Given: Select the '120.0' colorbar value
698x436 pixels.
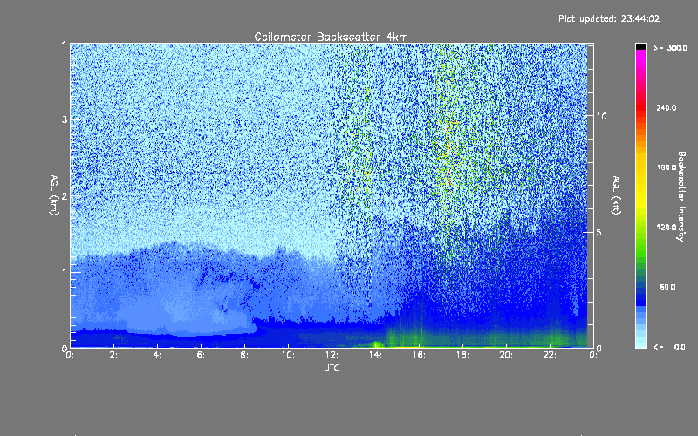Looking at the screenshot, I should tap(667, 228).
